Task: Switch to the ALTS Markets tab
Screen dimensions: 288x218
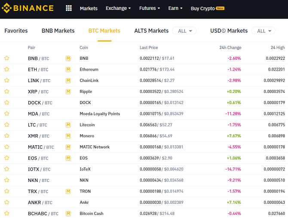Action: click(x=151, y=31)
